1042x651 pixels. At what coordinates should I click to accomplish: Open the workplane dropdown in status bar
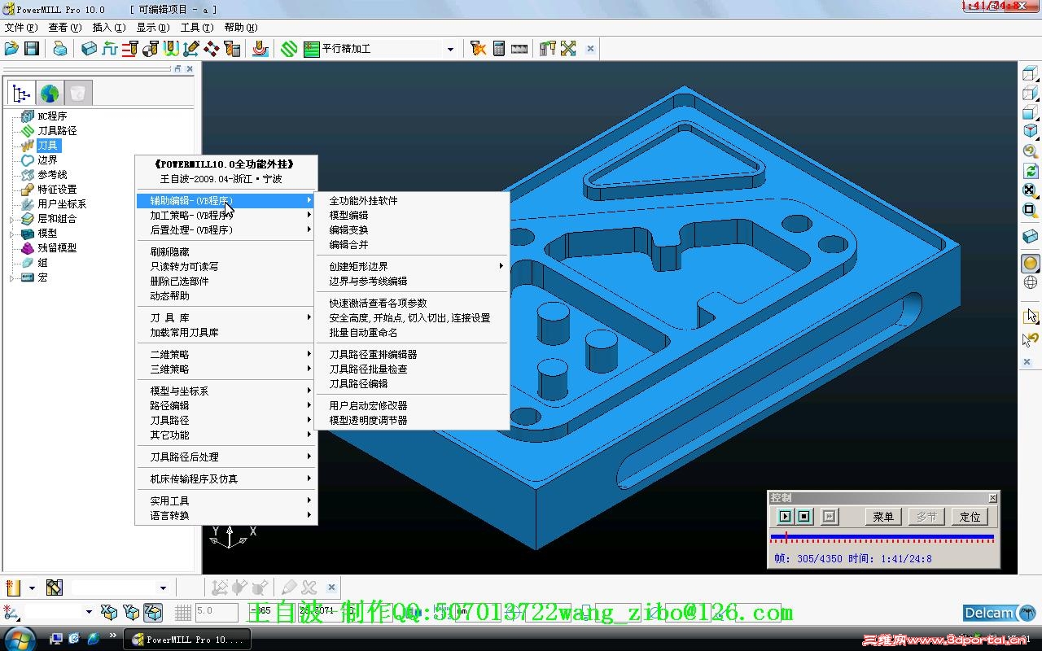coord(89,612)
